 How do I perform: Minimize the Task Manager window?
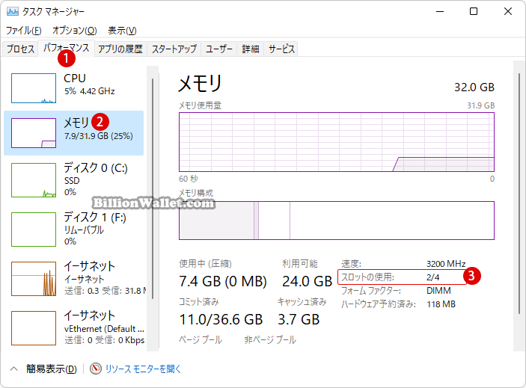click(440, 11)
